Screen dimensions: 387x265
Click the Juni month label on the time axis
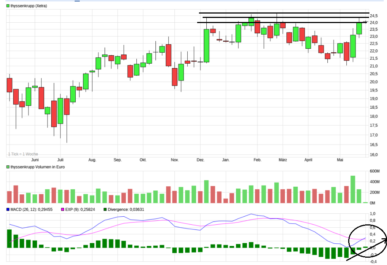click(35, 160)
